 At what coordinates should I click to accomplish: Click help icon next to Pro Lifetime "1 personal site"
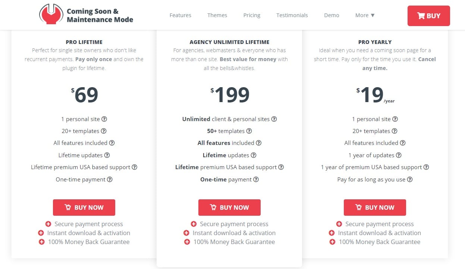point(104,119)
